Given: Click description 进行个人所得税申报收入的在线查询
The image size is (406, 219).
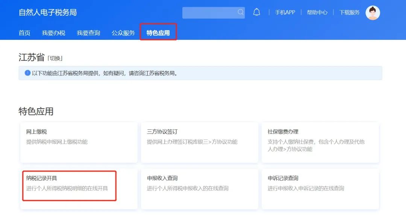Looking at the screenshot, I should 188,189.
